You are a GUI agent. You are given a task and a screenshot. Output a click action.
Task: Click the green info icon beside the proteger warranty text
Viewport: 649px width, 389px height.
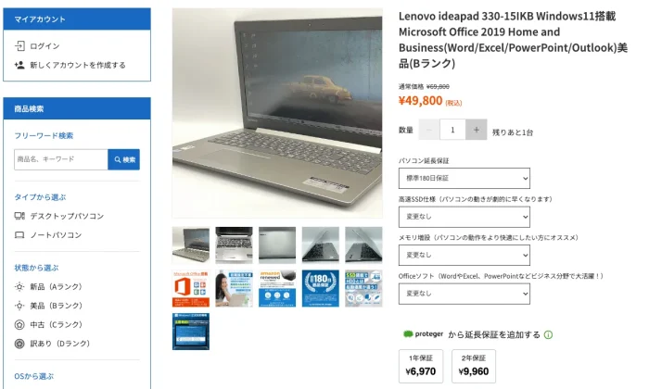549,335
